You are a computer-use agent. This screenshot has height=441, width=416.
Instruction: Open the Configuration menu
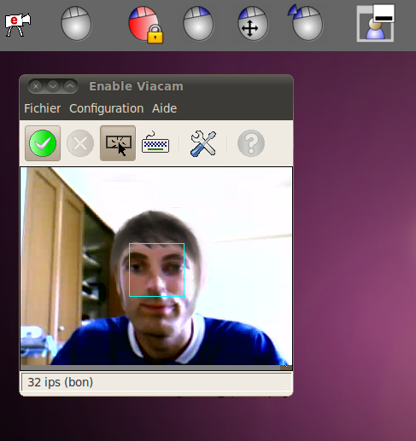pyautogui.click(x=107, y=108)
